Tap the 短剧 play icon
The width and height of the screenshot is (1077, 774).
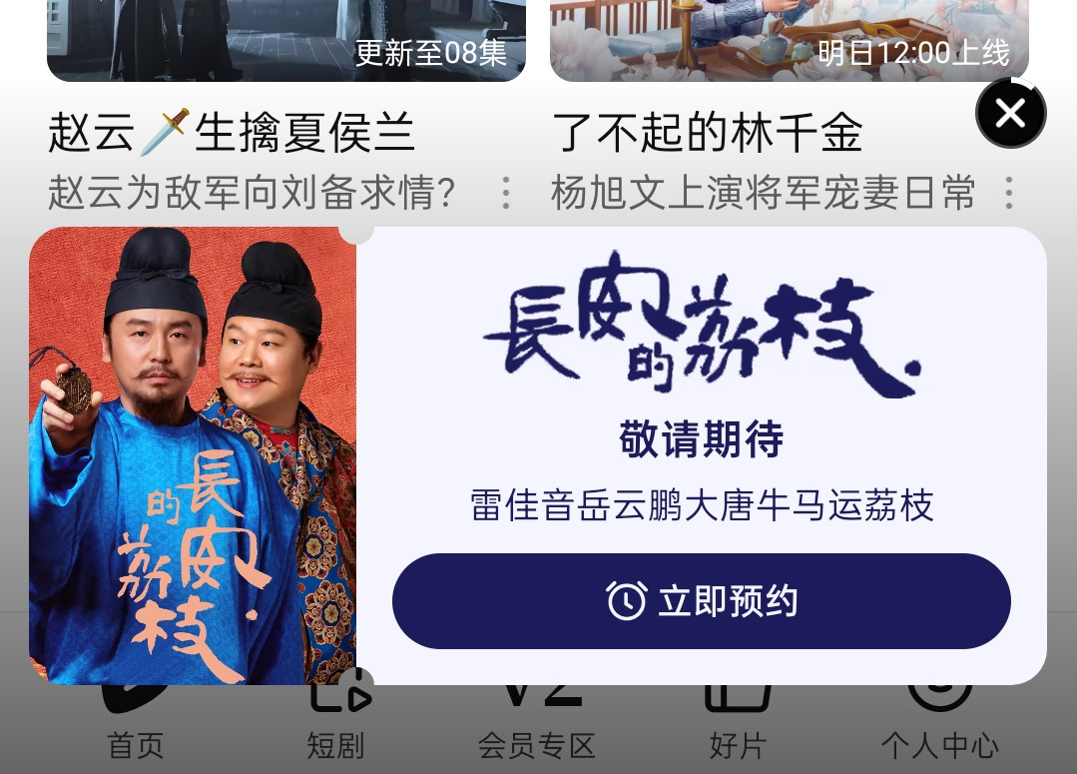pyautogui.click(x=341, y=691)
